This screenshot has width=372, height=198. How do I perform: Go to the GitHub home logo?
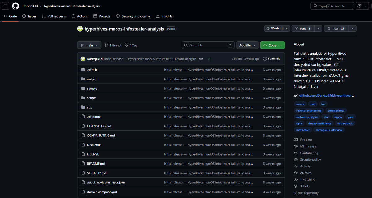click(x=15, y=6)
